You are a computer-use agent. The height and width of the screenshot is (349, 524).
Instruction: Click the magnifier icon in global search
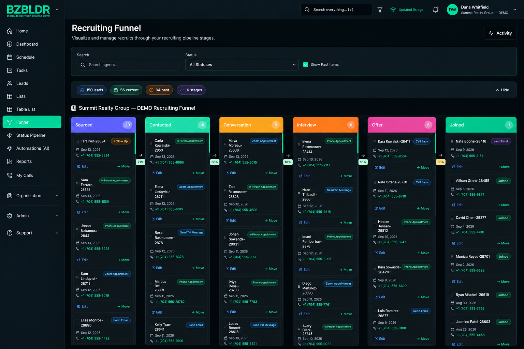click(307, 10)
